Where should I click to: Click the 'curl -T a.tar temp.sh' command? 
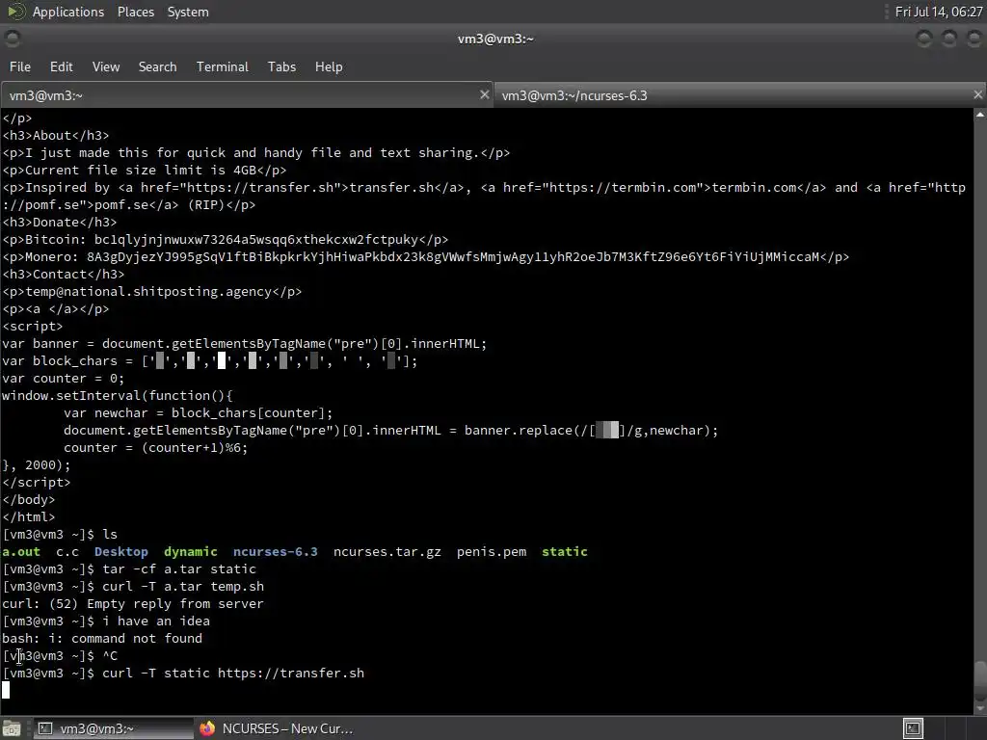click(183, 587)
